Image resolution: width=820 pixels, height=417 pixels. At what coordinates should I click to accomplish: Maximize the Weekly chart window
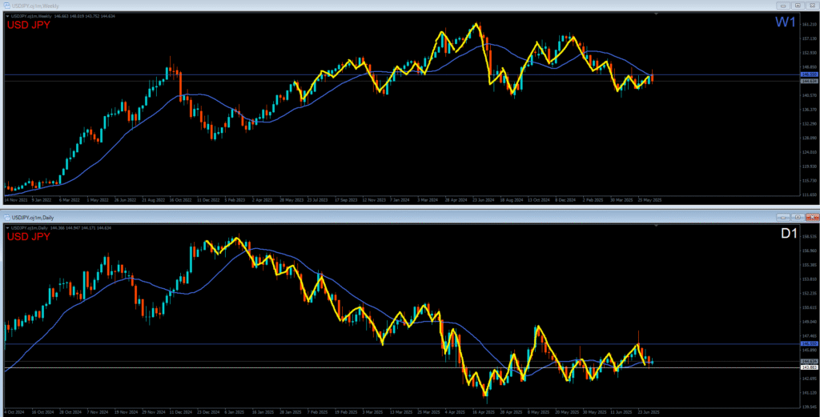click(798, 6)
